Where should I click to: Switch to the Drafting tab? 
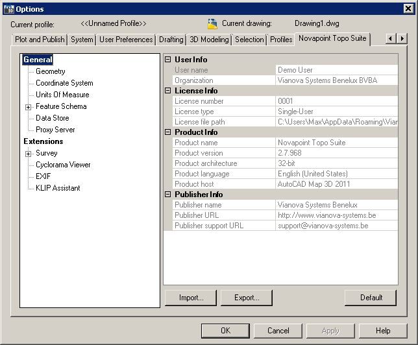[171, 40]
